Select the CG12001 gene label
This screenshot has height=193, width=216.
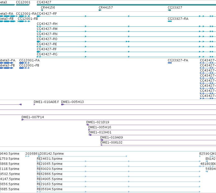click(x=23, y=2)
